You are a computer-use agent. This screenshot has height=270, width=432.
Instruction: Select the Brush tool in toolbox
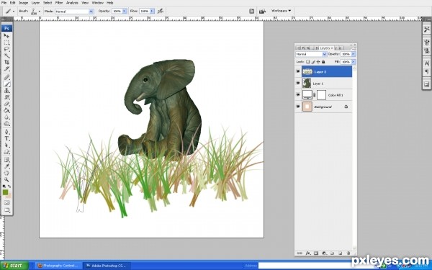pyautogui.click(x=6, y=84)
